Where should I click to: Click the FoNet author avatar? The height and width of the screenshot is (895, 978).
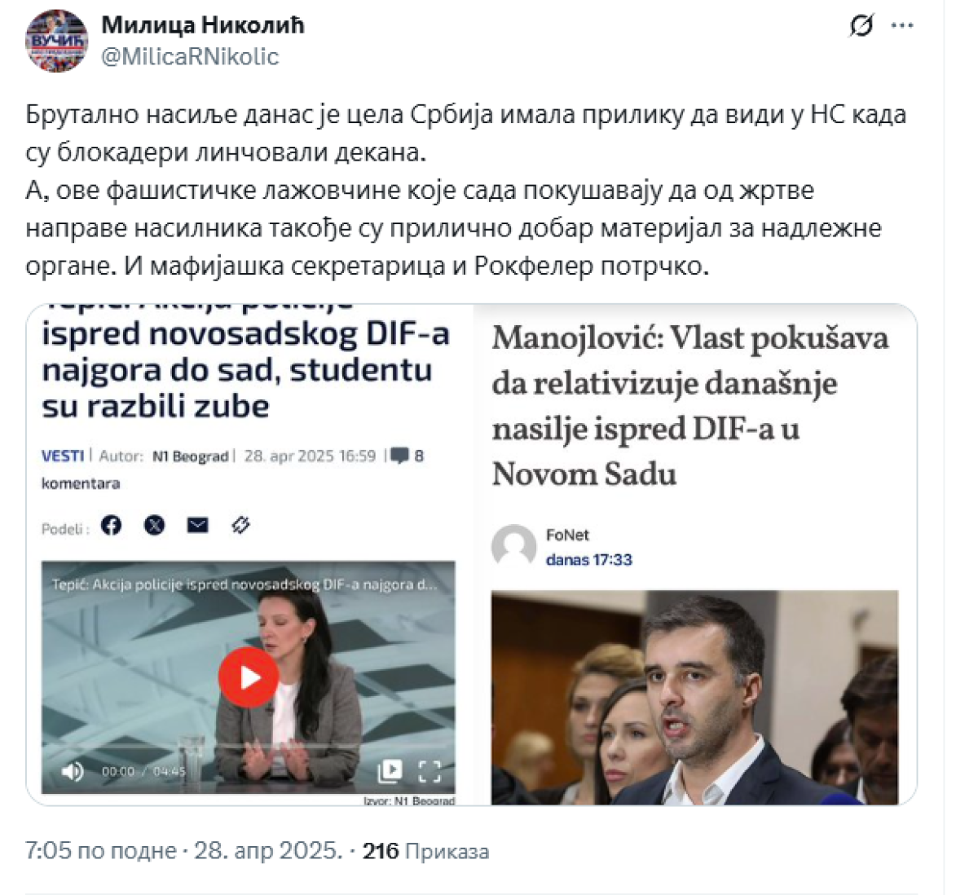pos(513,547)
